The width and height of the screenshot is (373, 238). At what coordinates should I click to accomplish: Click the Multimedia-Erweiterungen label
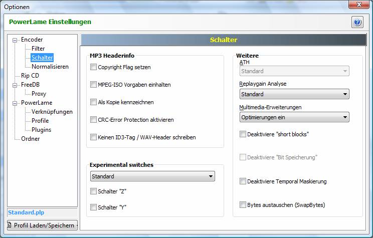[270, 107]
